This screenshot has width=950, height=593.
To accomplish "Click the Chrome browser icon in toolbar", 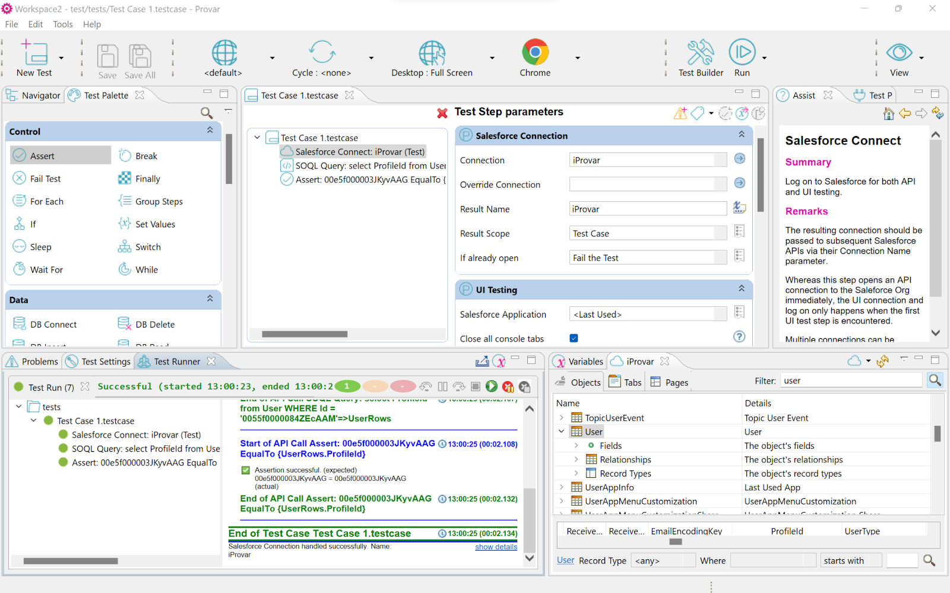I will pyautogui.click(x=535, y=52).
